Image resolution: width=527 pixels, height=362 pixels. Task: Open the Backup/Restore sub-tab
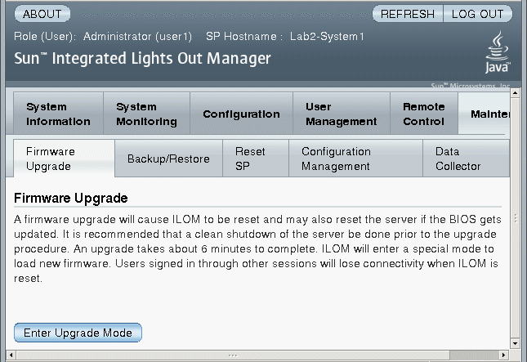click(x=168, y=159)
